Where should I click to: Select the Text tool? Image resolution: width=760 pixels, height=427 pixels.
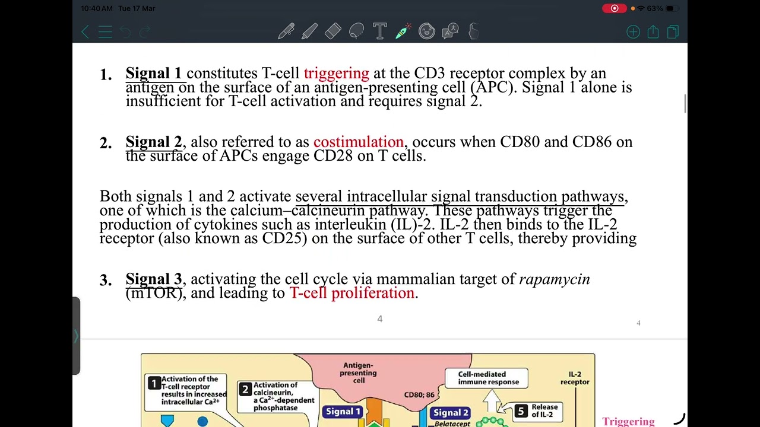point(380,31)
